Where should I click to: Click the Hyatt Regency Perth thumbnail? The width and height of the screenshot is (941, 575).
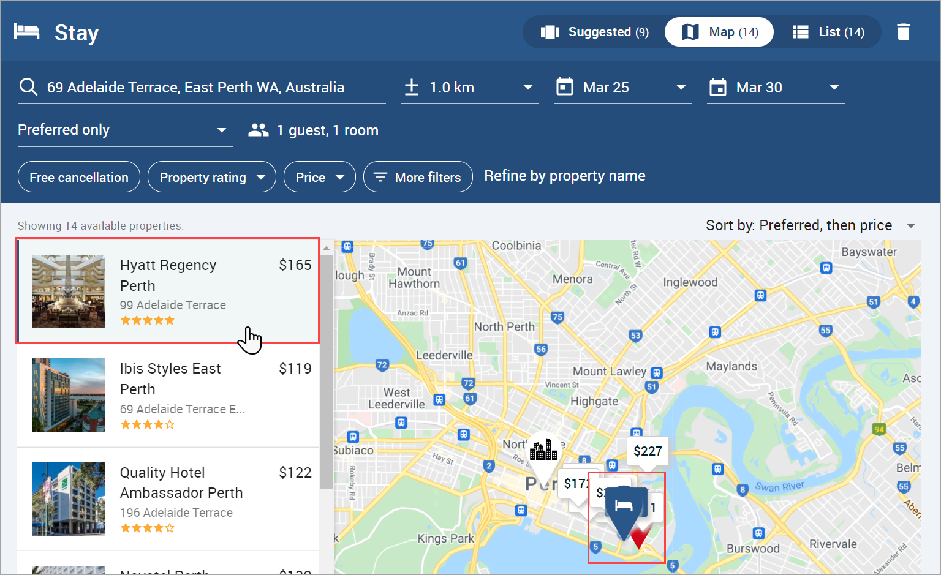[x=69, y=291]
